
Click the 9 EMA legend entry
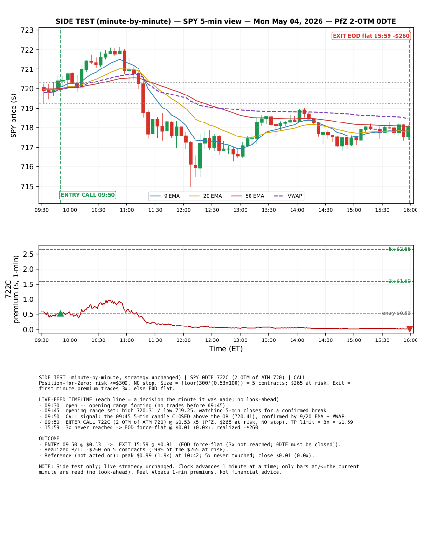pos(165,196)
